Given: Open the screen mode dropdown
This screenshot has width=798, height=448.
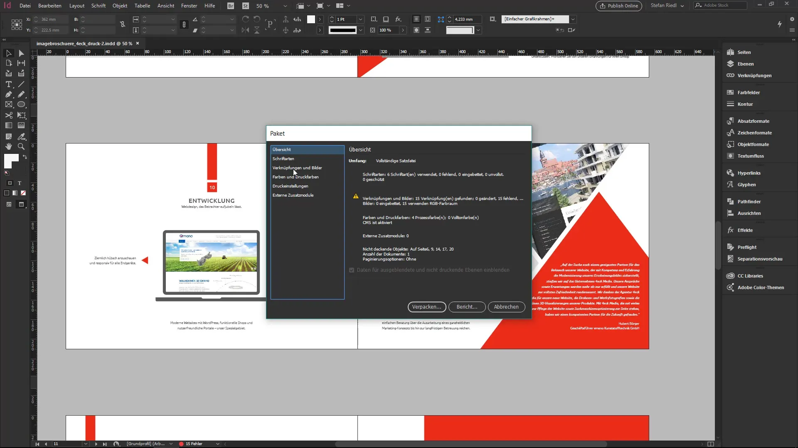Looking at the screenshot, I should (328, 6).
